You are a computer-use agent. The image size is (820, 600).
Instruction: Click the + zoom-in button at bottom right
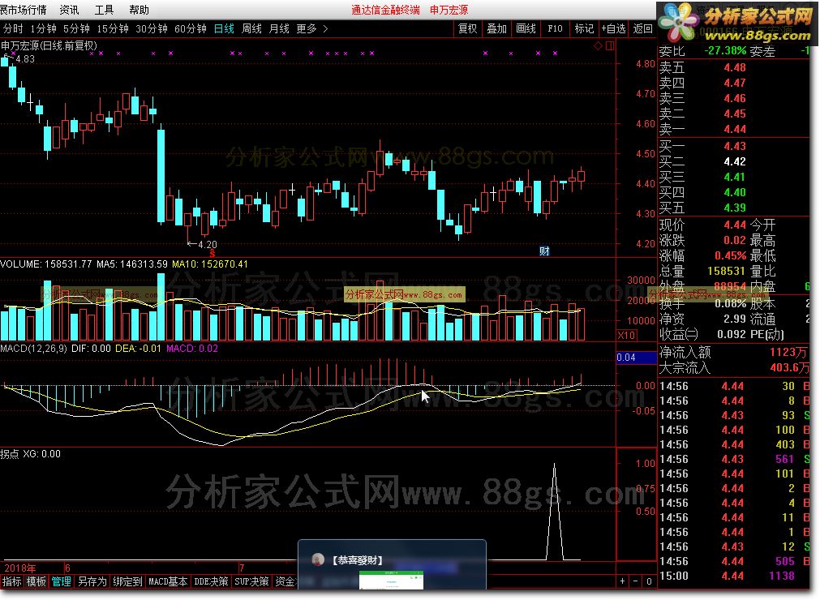pyautogui.click(x=622, y=581)
